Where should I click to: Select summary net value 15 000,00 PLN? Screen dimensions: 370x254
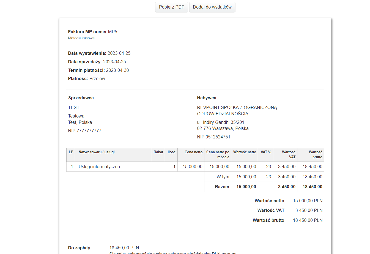point(308,201)
